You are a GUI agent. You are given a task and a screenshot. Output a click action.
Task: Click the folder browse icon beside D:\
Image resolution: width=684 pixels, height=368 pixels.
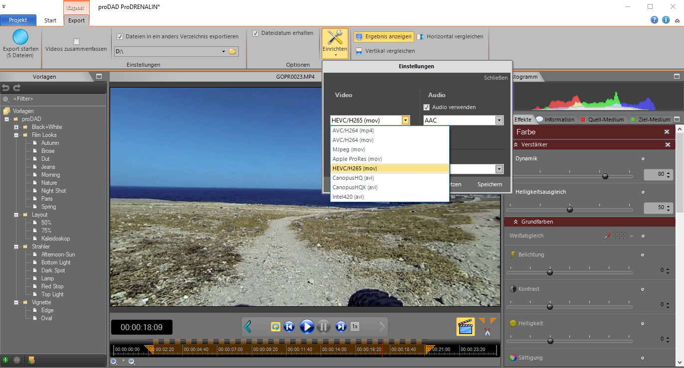[x=232, y=51]
